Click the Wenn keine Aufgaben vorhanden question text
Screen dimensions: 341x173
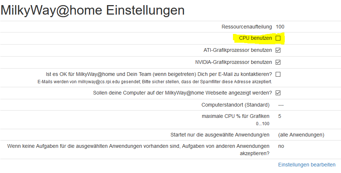tap(138, 150)
